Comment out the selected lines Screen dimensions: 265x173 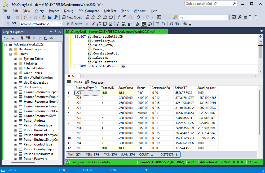157,24
